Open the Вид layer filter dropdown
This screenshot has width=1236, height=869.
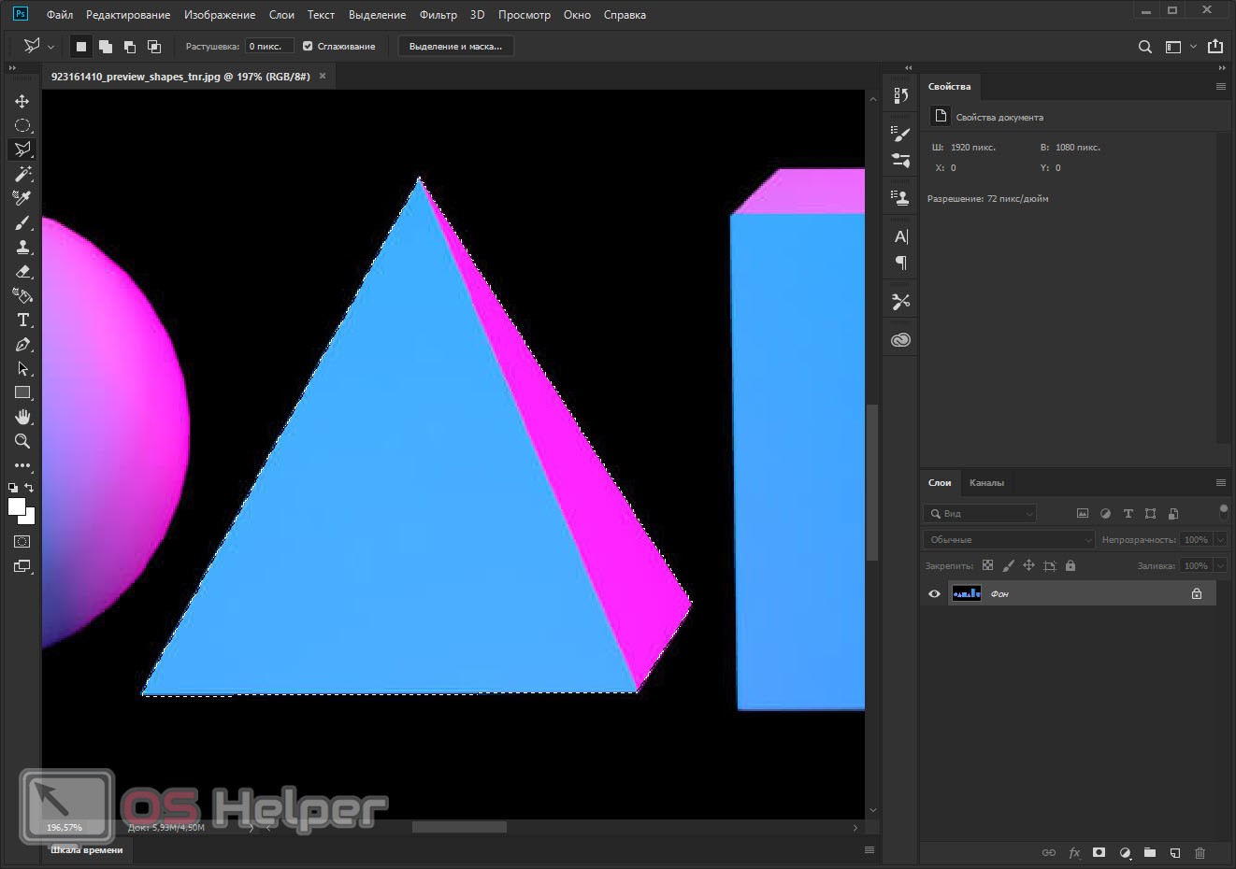coord(980,513)
